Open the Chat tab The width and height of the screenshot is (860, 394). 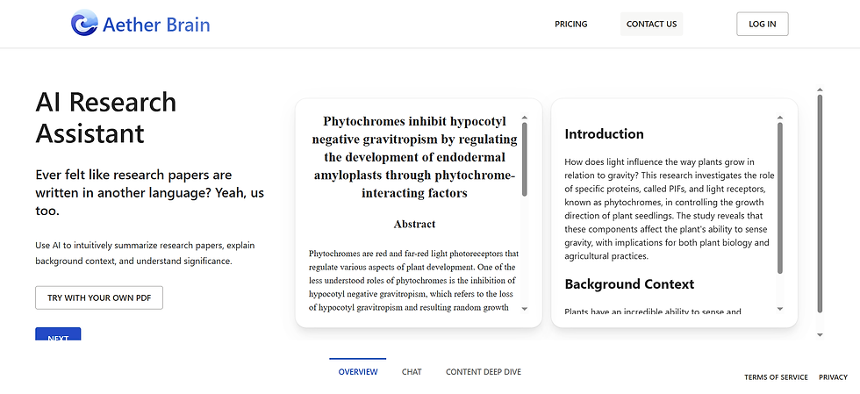point(412,372)
